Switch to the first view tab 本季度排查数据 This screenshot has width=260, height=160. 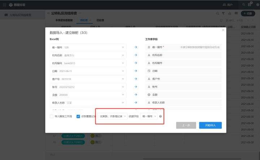(64, 20)
